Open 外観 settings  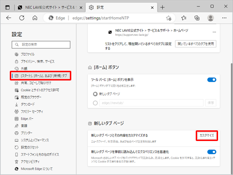click(x=21, y=68)
